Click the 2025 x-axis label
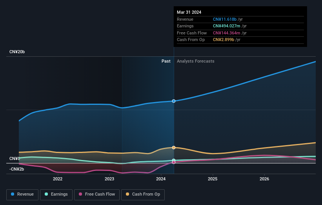 tap(213, 179)
